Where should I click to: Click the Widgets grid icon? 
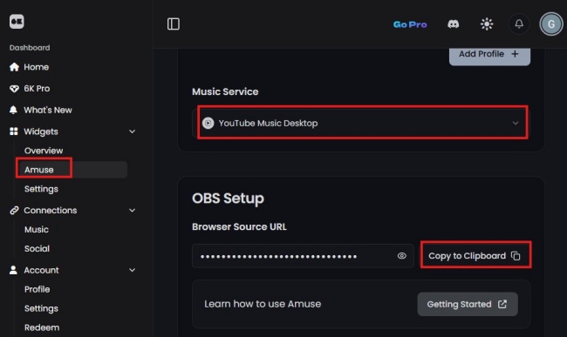pos(14,131)
